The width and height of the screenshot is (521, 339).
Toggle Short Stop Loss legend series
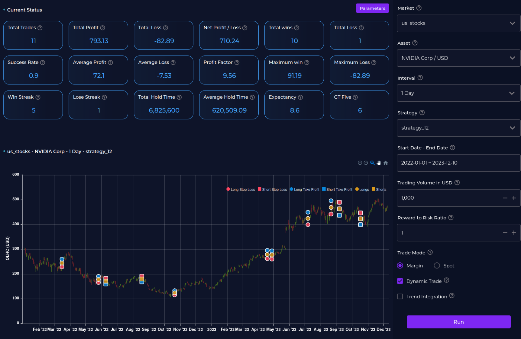[272, 189]
